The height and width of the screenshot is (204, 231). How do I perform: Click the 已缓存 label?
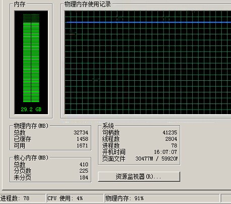(x=23, y=139)
